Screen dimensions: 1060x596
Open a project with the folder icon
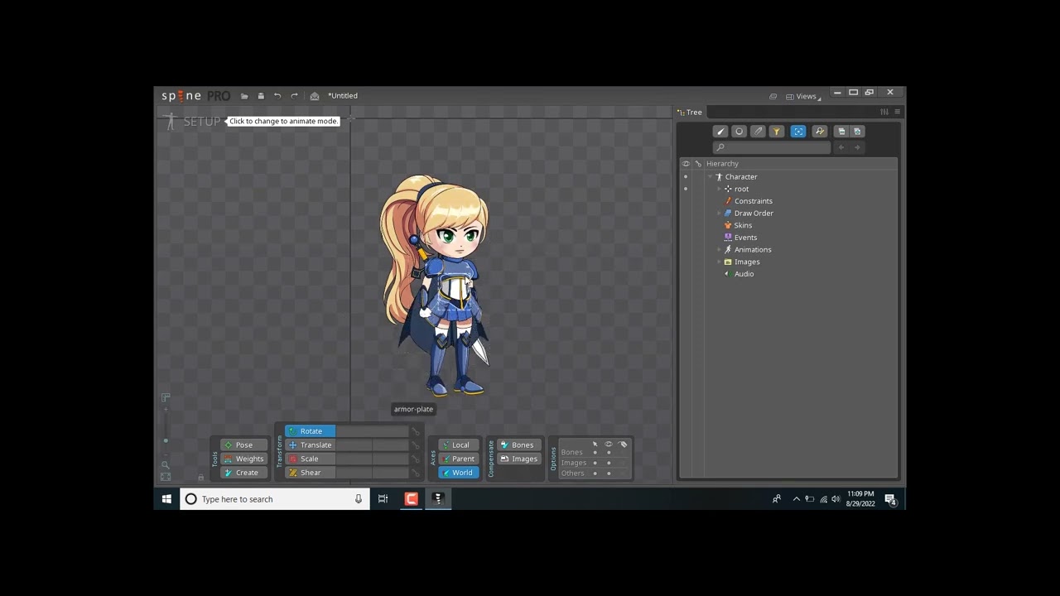pos(244,96)
